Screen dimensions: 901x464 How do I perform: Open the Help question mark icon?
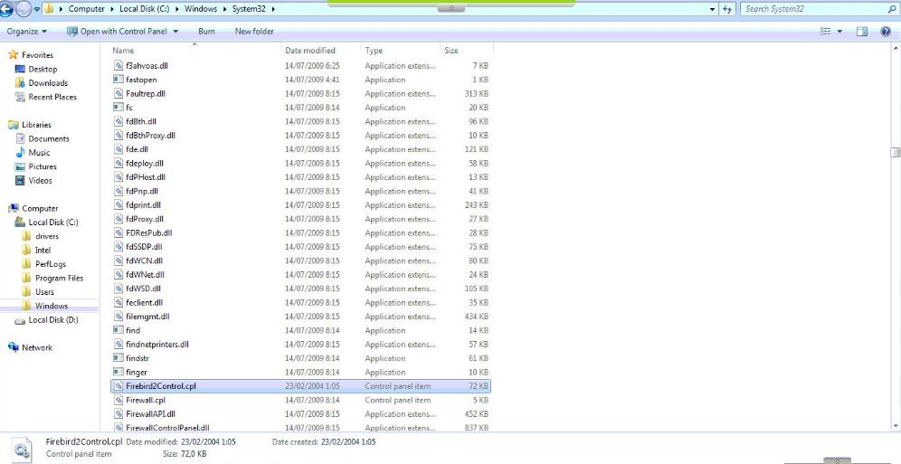pos(886,32)
